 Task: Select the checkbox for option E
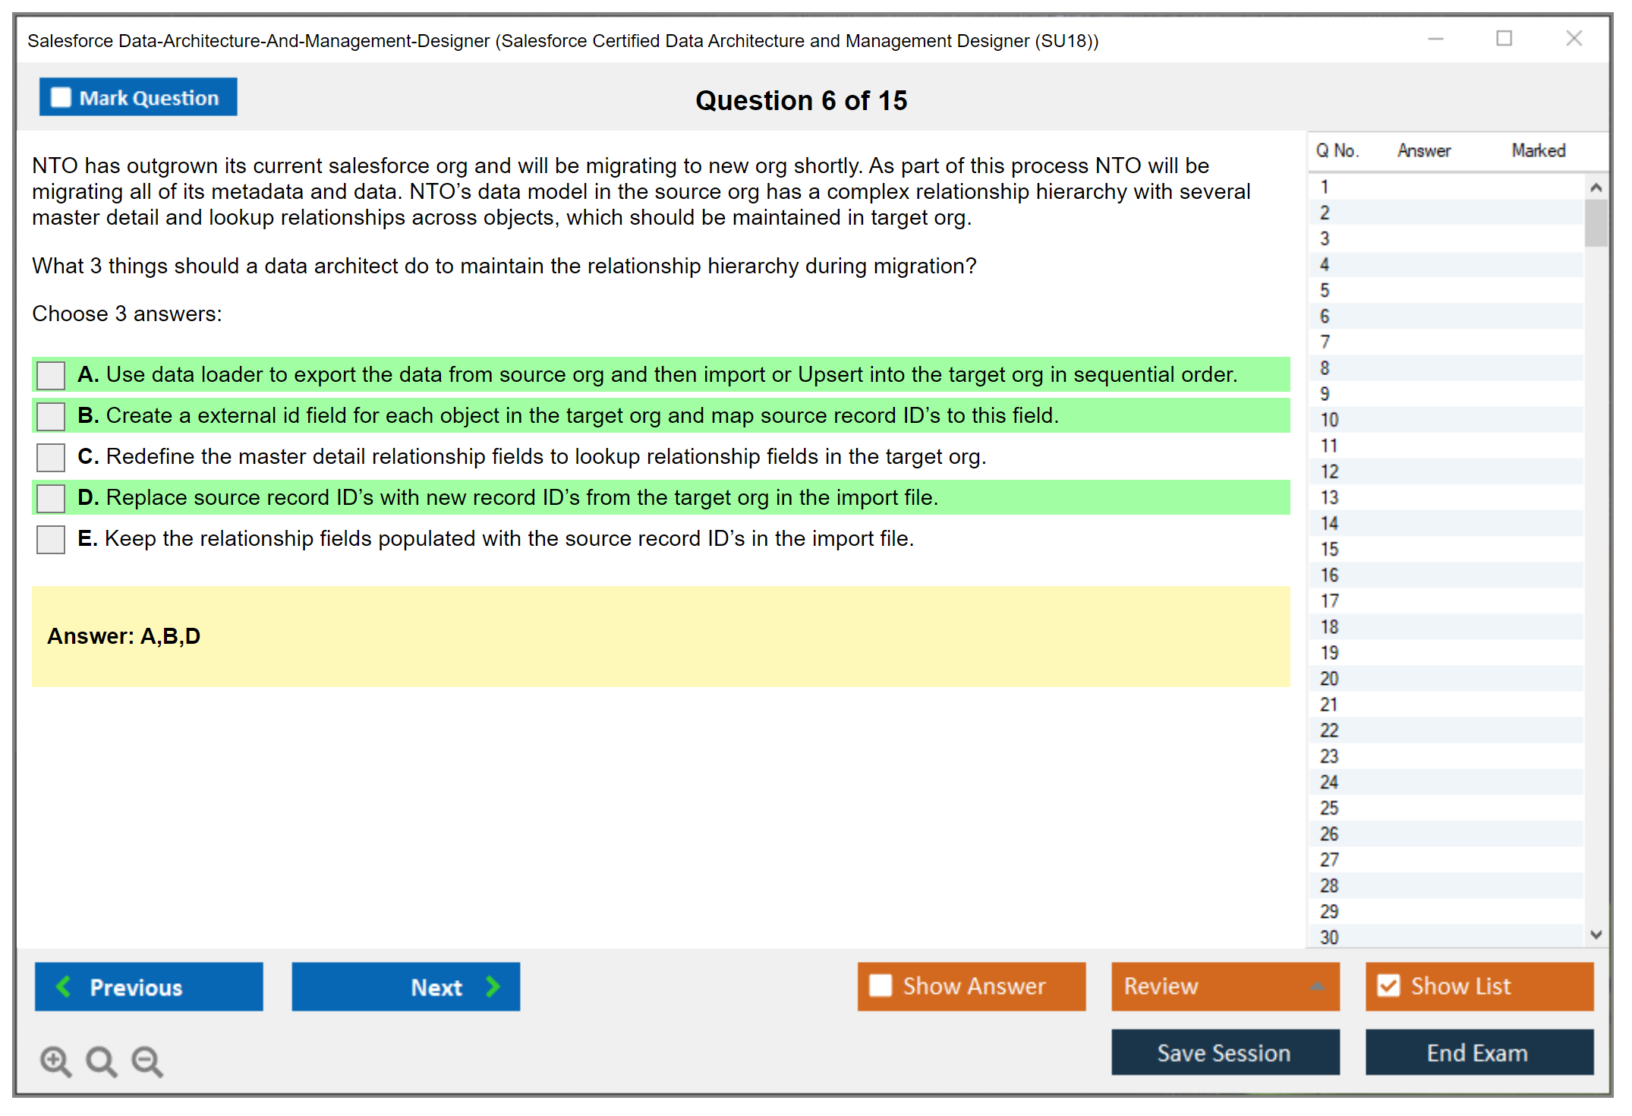pyautogui.click(x=51, y=539)
